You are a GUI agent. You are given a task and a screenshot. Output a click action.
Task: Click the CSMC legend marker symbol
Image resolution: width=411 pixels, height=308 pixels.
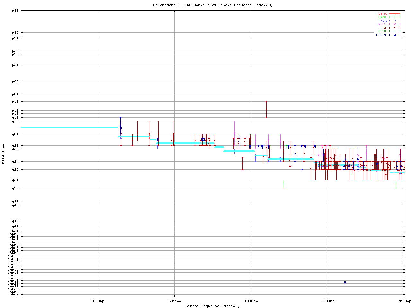(x=395, y=14)
